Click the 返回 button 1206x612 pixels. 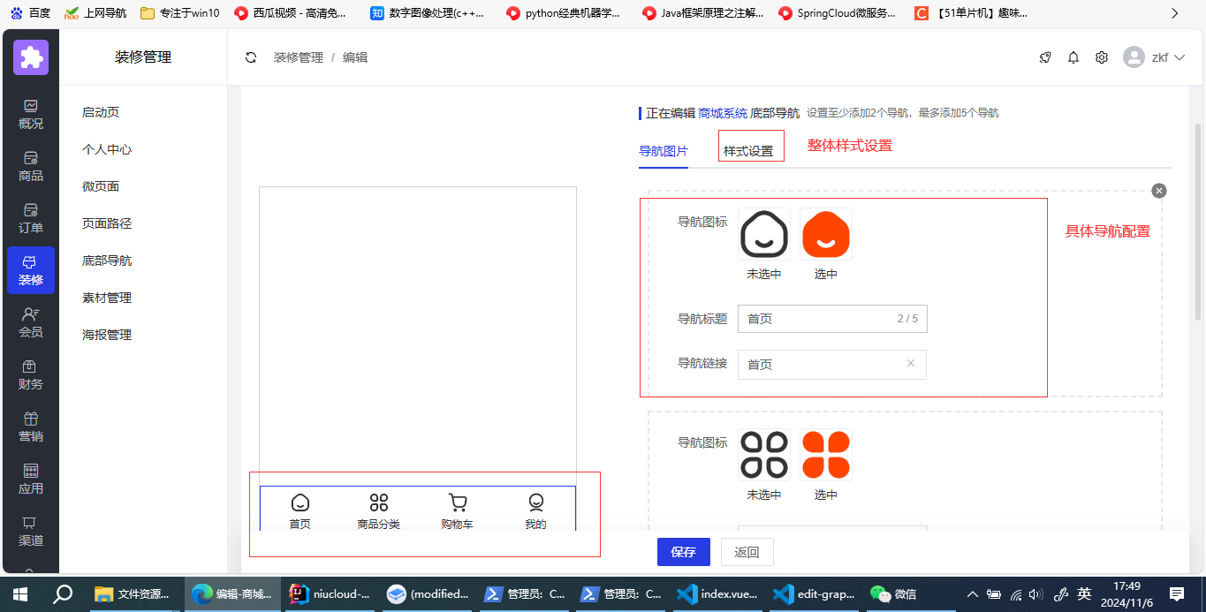pyautogui.click(x=747, y=552)
